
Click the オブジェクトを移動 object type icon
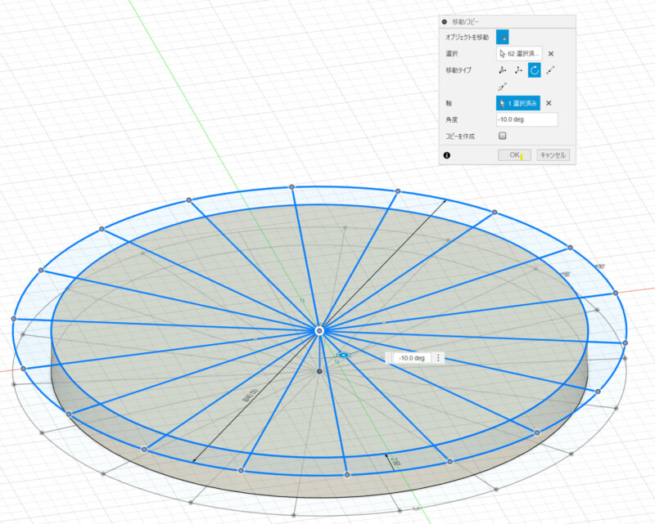503,37
